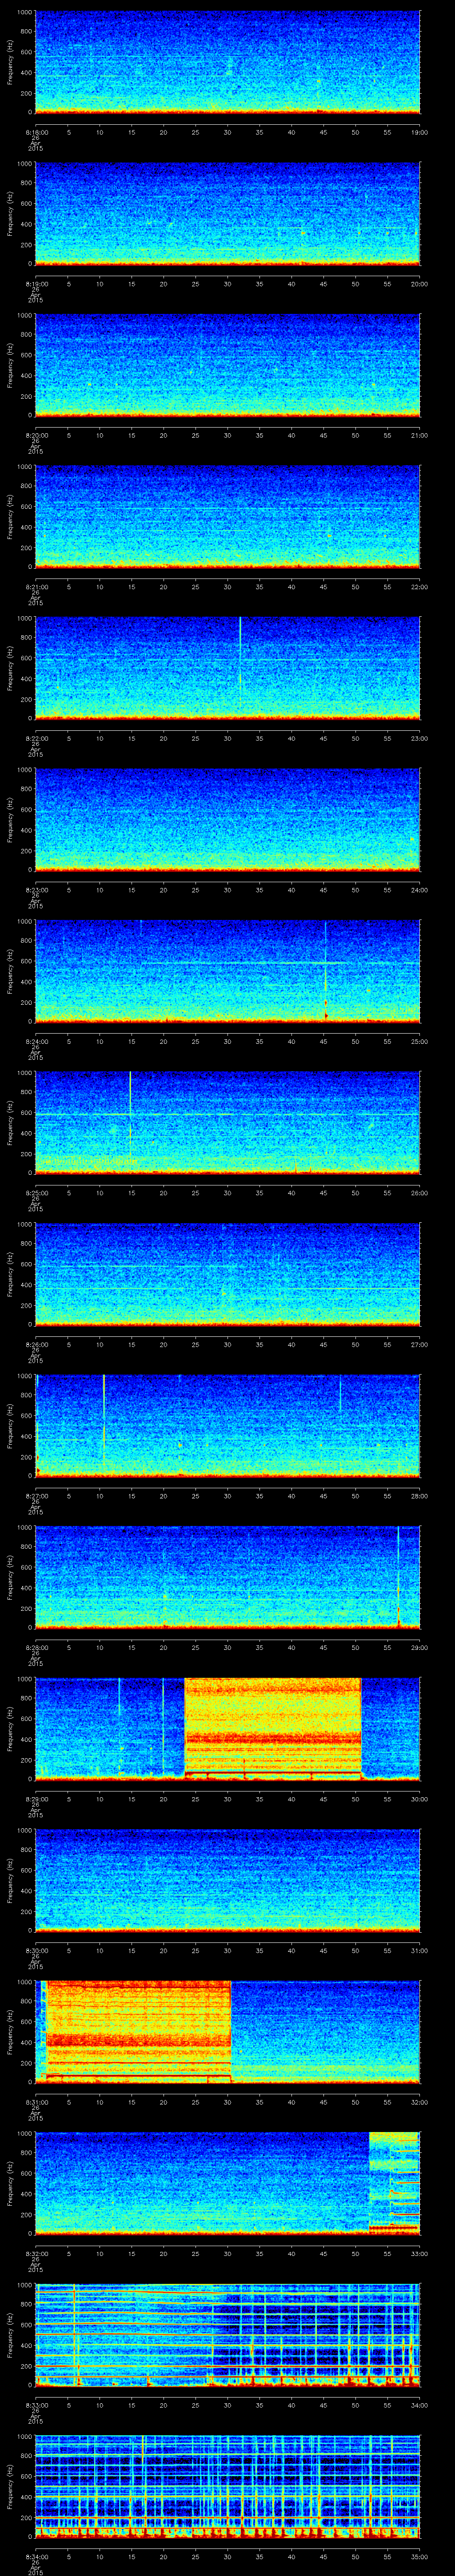455x2576 pixels.
Task: Select the 8:30:00 start time label
Action: coord(36,1950)
